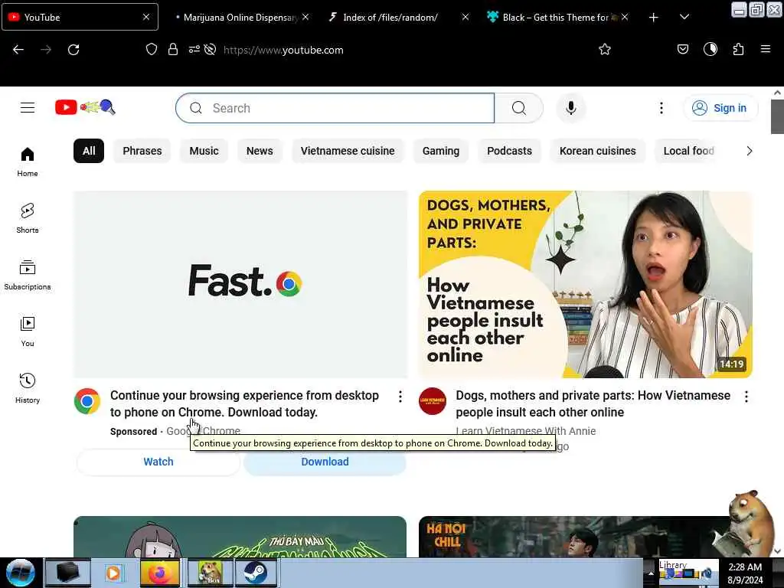This screenshot has height=588, width=784.
Task: Show more filter chips with the right arrow
Action: pos(749,151)
